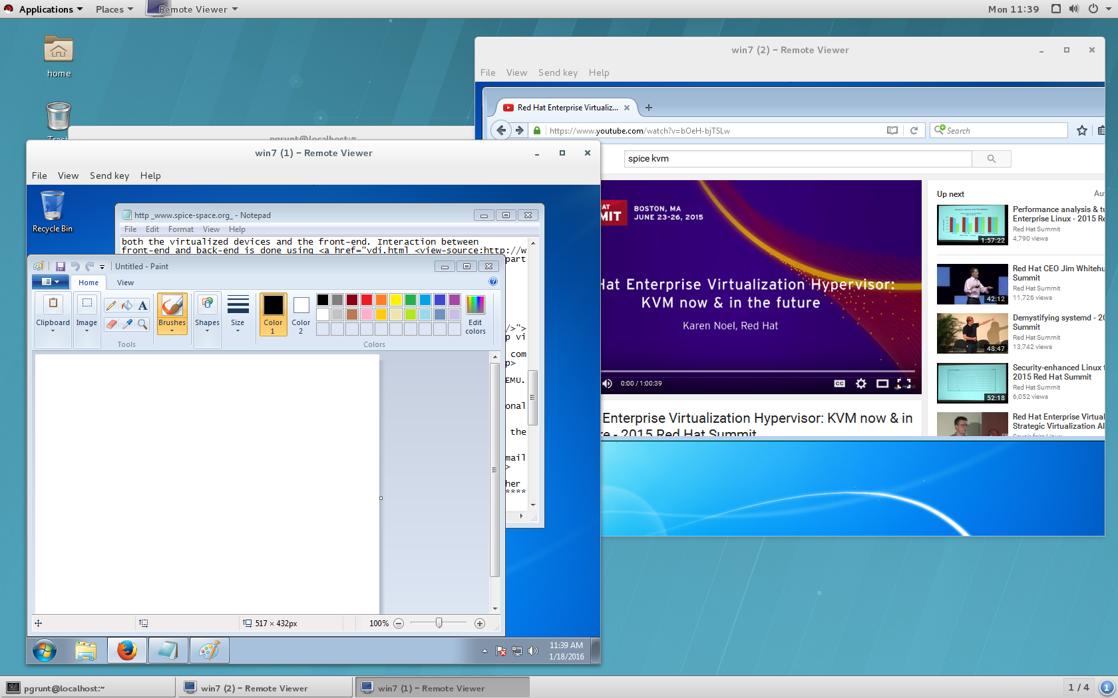Viewport: 1118px width, 698px height.
Task: Open Edit colors in Paint
Action: (475, 314)
